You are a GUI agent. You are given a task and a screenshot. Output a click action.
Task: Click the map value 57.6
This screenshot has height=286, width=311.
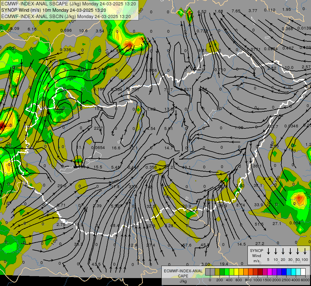pos(187,245)
